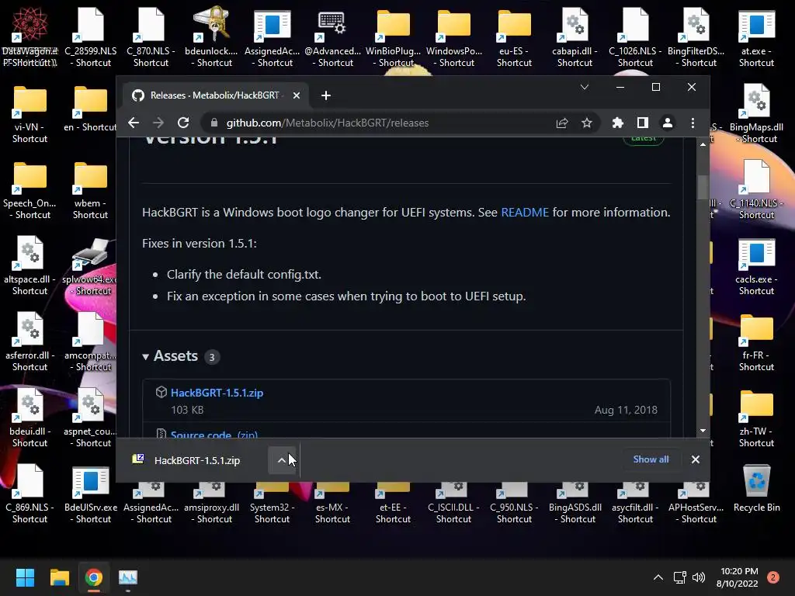Screen dimensions: 795x596
Task: Open File Explorer from the taskbar
Action: tap(59, 577)
